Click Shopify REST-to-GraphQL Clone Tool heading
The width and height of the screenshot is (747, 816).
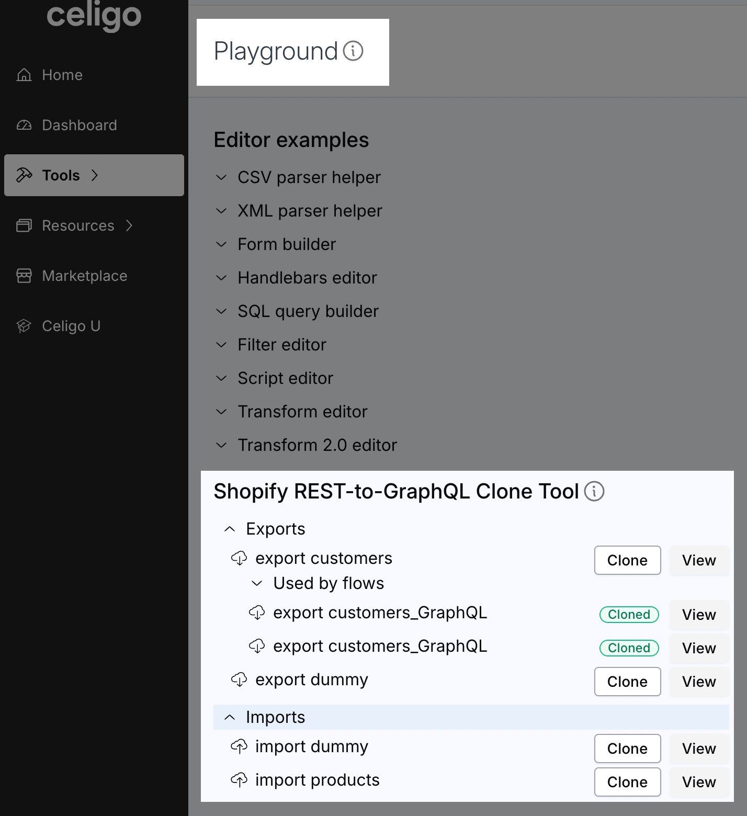click(x=397, y=491)
